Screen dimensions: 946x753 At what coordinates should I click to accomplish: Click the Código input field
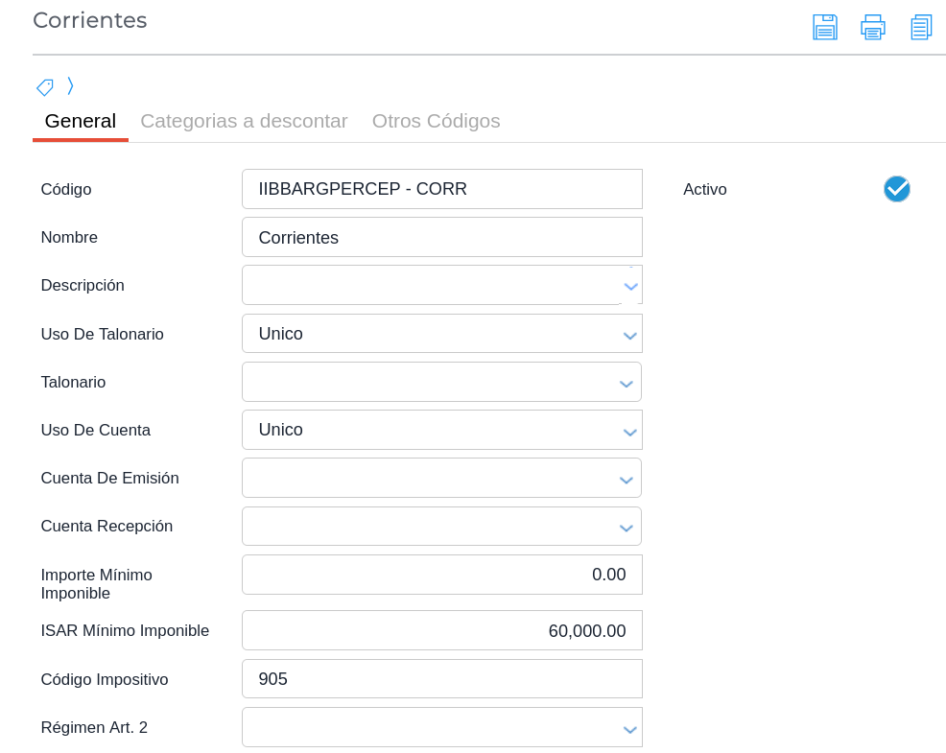click(441, 189)
